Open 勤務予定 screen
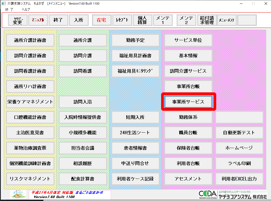This screenshot has height=201, width=271. [135, 40]
